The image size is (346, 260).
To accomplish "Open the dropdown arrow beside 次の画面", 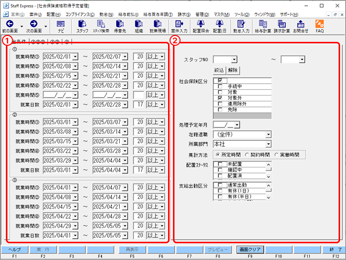I will [45, 26].
